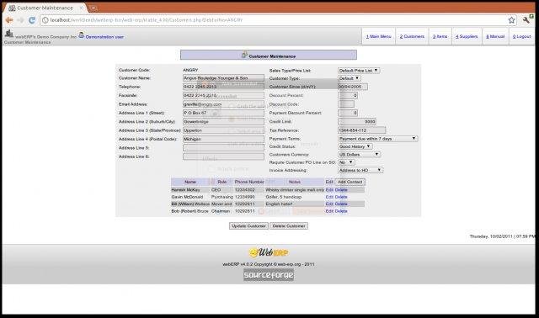The width and height of the screenshot is (539, 318).
Task: Open Credit Status dropdown
Action: 355,146
